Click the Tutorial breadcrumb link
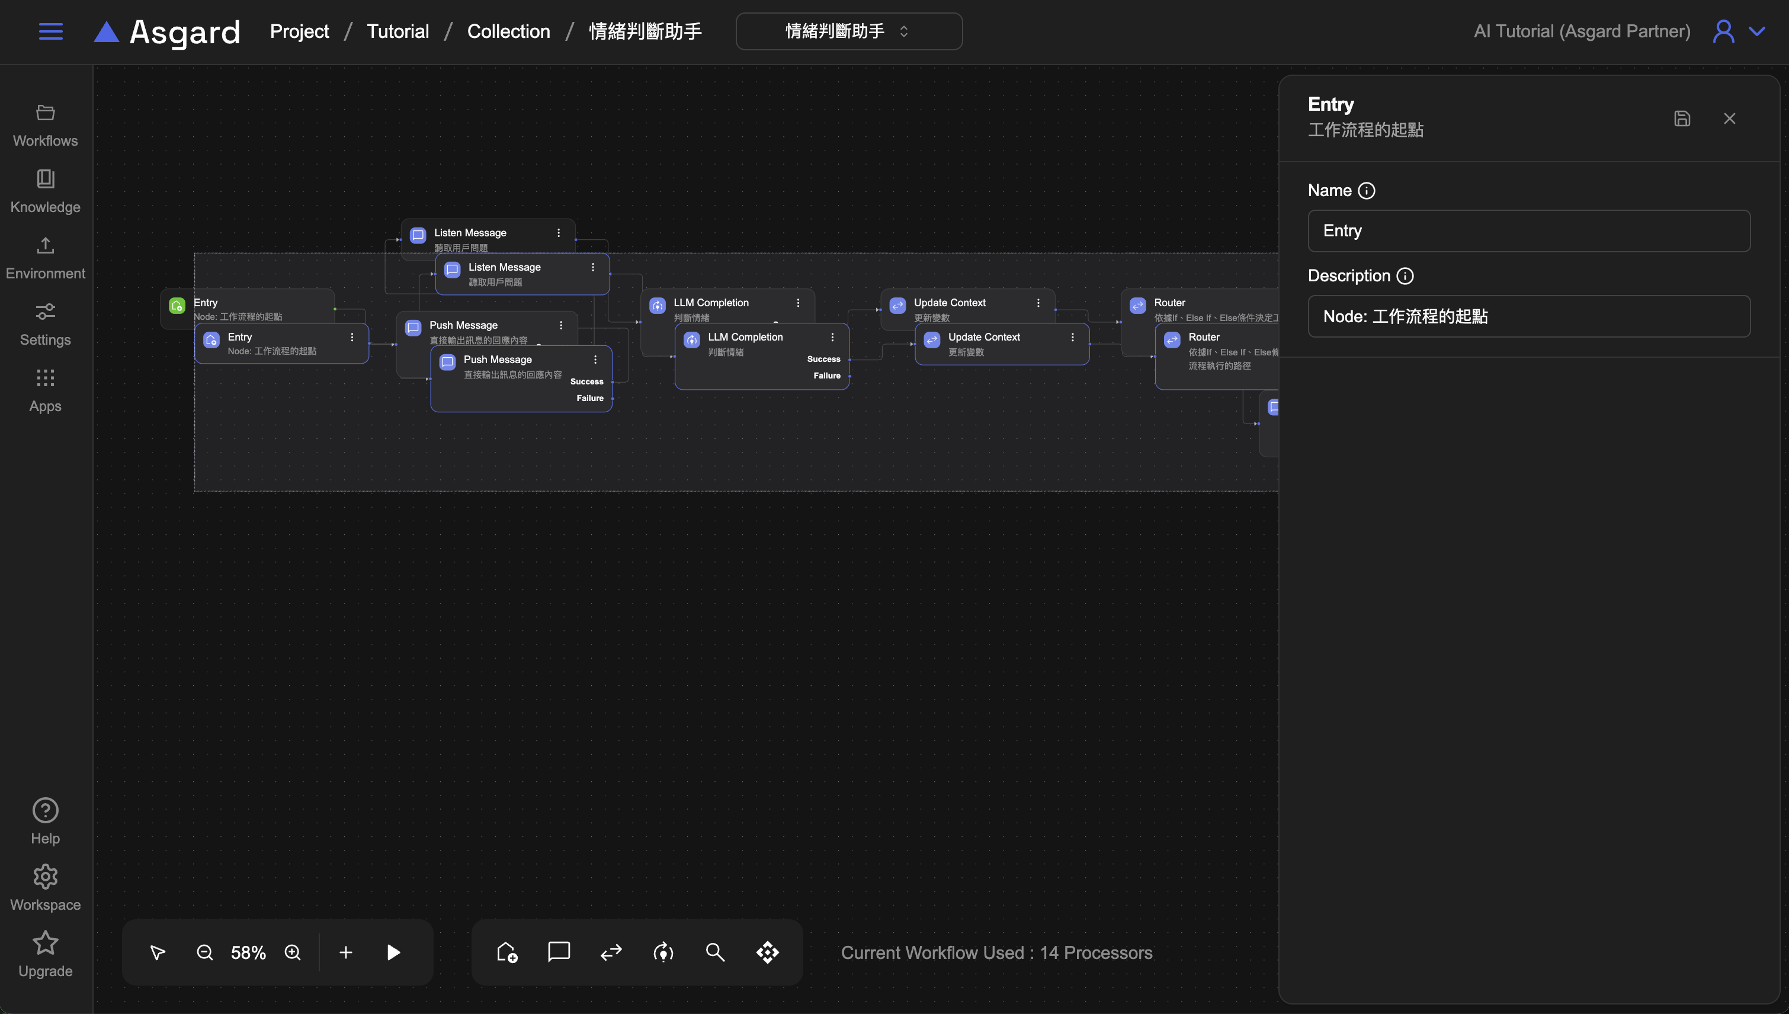 click(397, 31)
